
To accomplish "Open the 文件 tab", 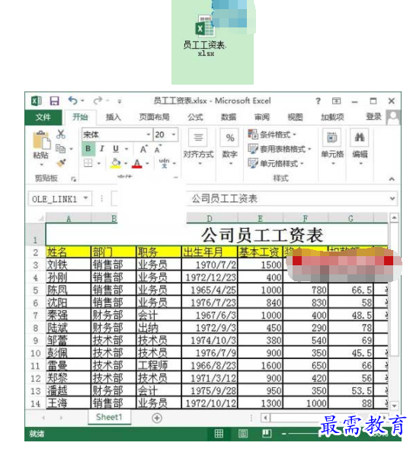I will pos(43,117).
